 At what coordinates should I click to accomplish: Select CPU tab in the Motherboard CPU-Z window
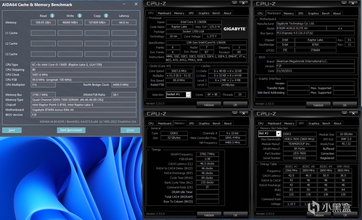[260, 13]
